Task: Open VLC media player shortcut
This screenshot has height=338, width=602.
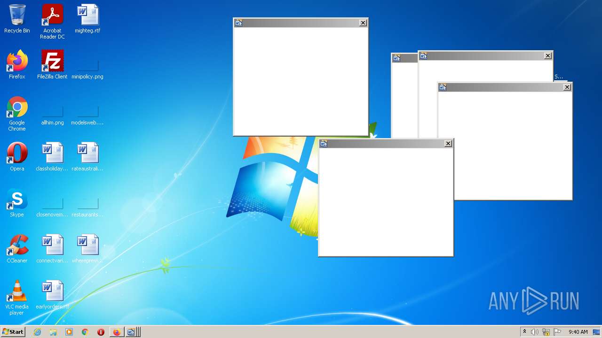Action: tap(17, 298)
